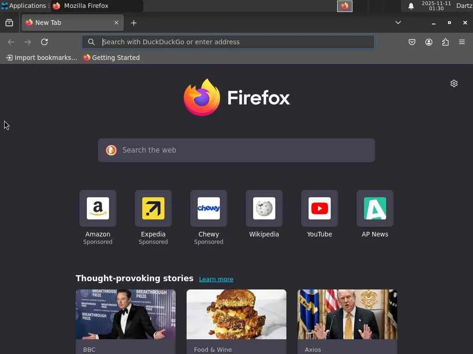Image resolution: width=473 pixels, height=354 pixels.
Task: Reload the current page
Action: 44,42
